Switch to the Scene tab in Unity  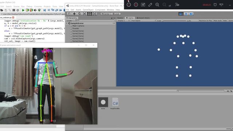point(120,18)
